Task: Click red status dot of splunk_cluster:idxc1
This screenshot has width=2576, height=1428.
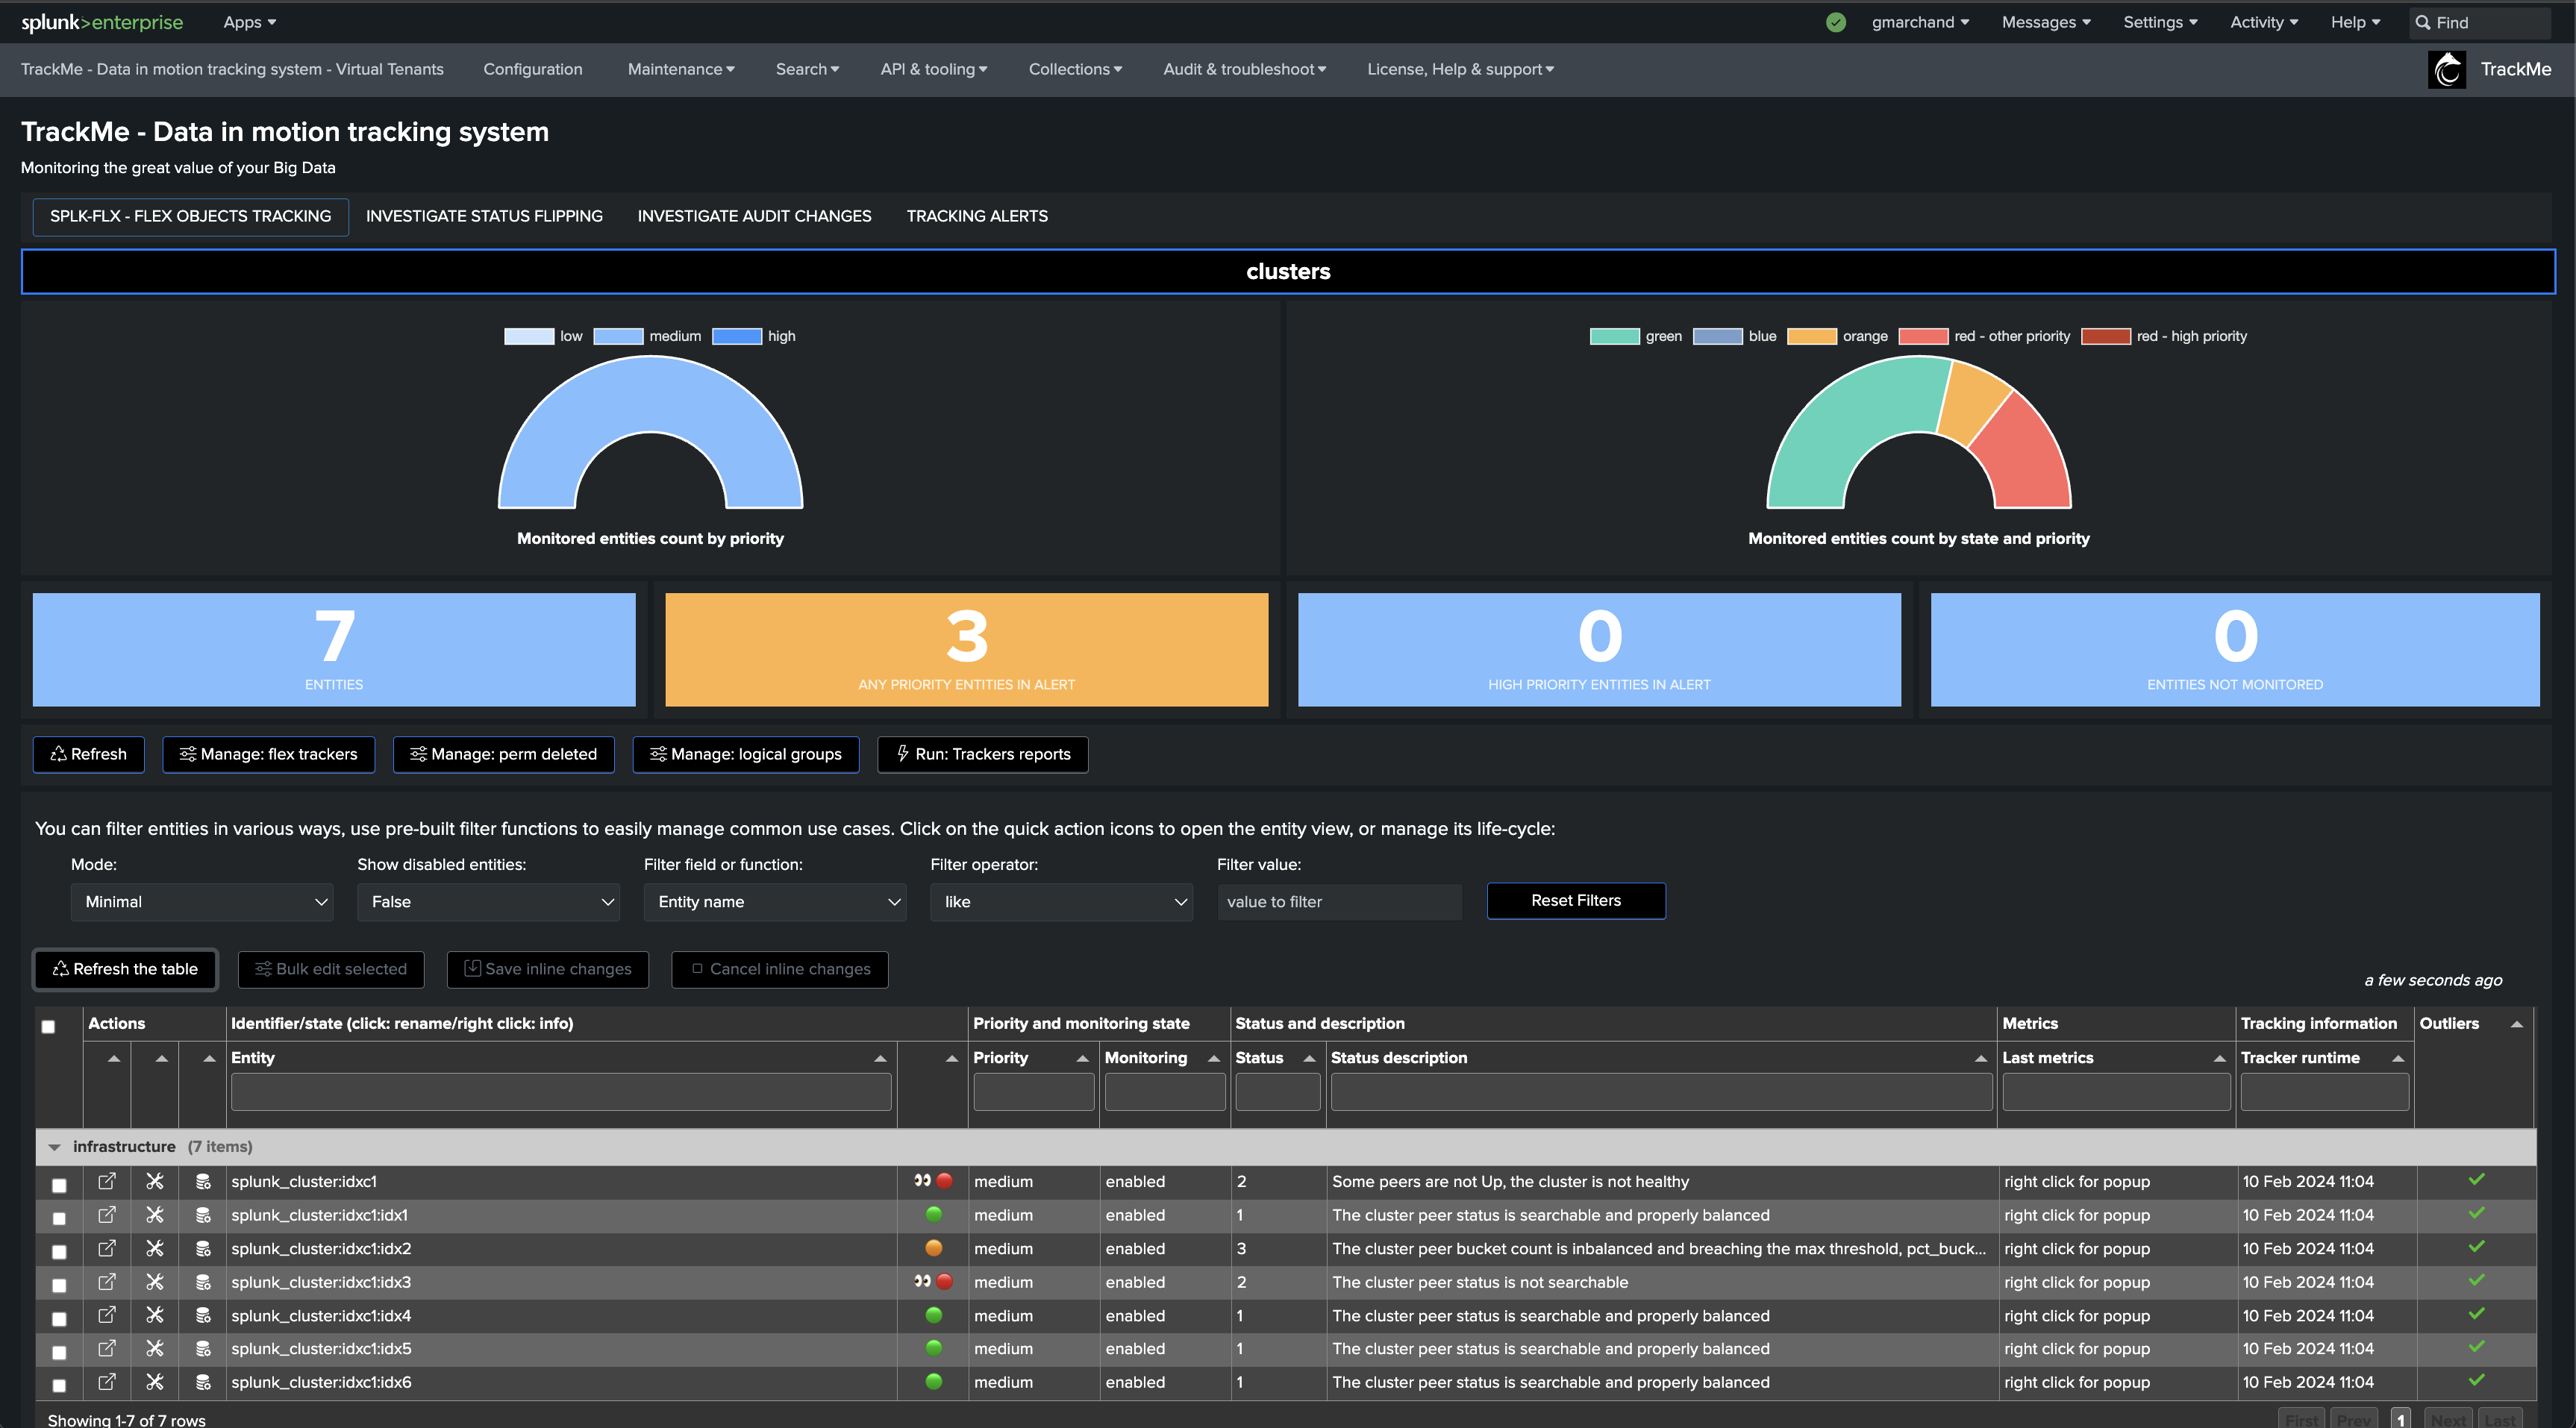Action: (x=944, y=1181)
